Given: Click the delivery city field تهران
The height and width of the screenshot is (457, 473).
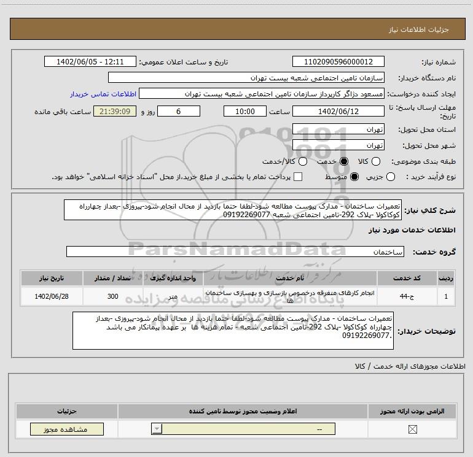Looking at the screenshot, I should (x=338, y=145).
